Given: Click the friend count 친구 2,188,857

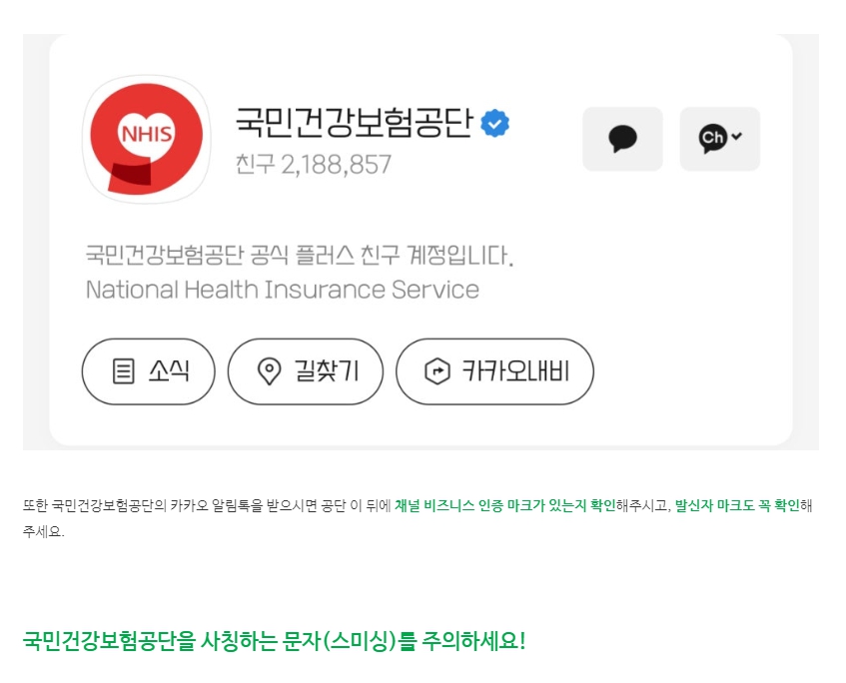Looking at the screenshot, I should coord(313,164).
